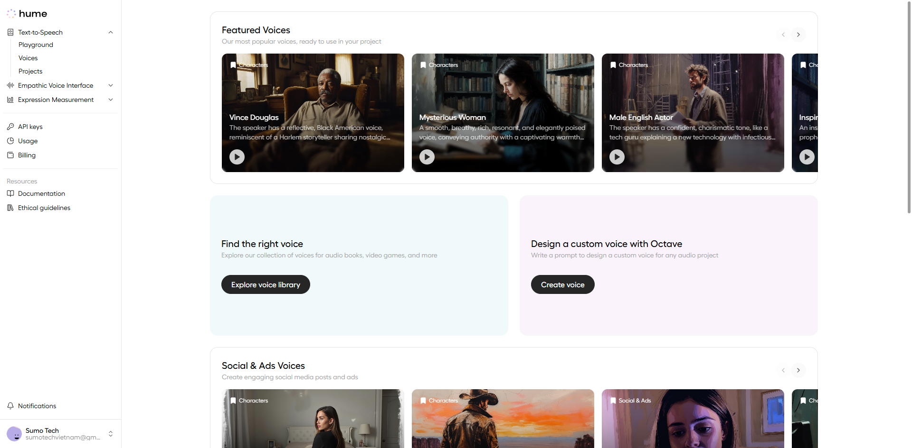Image resolution: width=912 pixels, height=448 pixels.
Task: Collapse the Text-to-Speech section
Action: [111, 32]
